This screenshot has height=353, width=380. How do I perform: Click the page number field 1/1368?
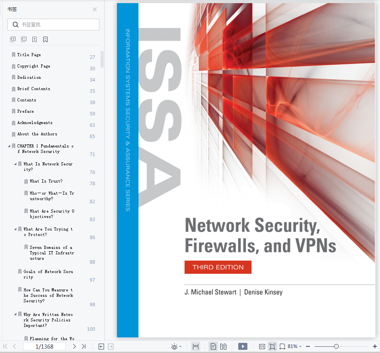tap(44, 346)
